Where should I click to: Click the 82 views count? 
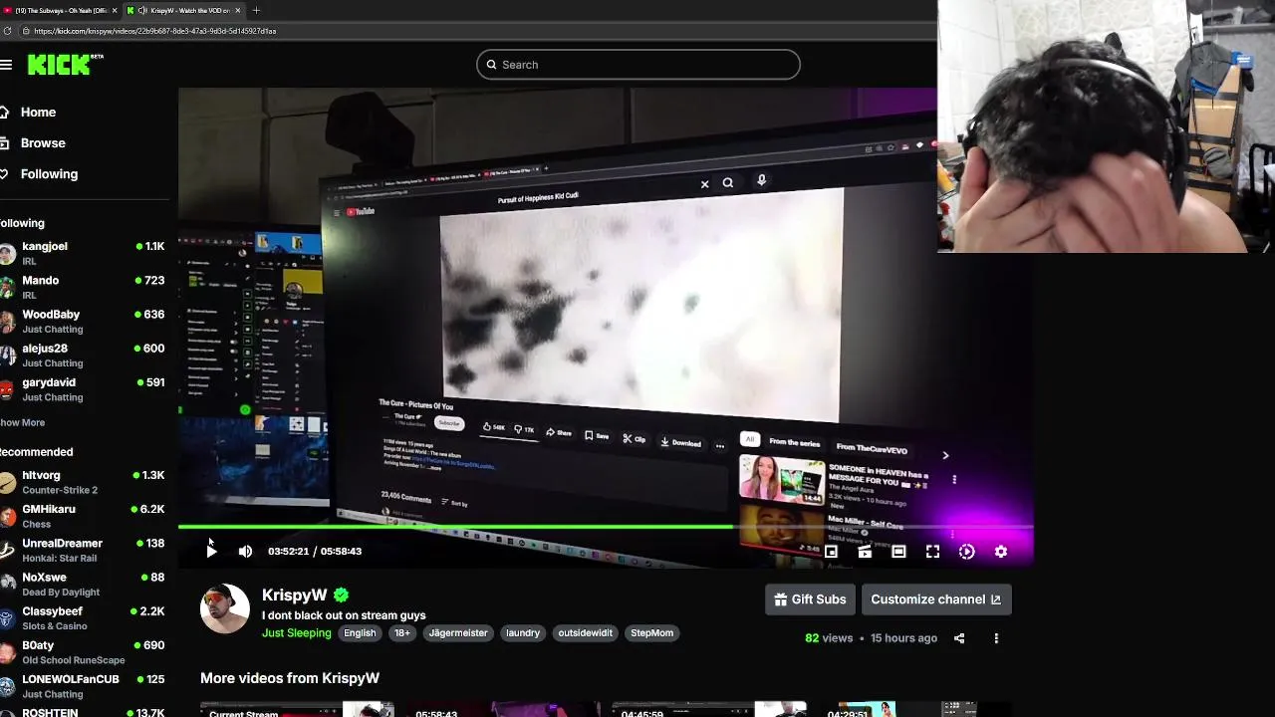pyautogui.click(x=829, y=638)
